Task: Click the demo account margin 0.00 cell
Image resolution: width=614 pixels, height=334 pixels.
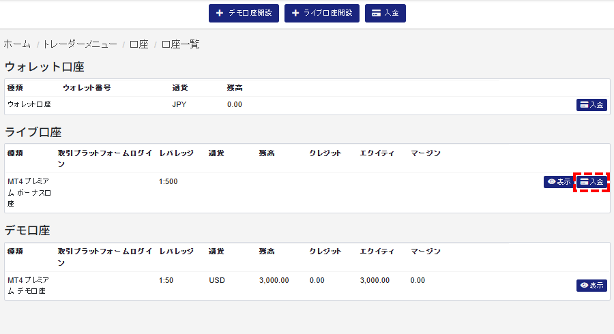Action: click(418, 280)
